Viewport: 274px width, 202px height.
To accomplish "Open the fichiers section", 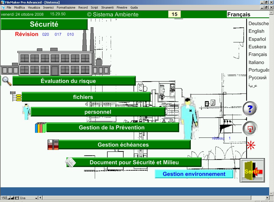I will coord(86,97).
